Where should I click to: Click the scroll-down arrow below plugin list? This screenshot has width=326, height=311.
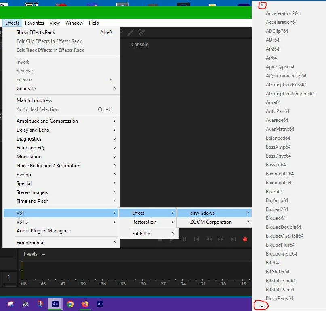(262, 307)
